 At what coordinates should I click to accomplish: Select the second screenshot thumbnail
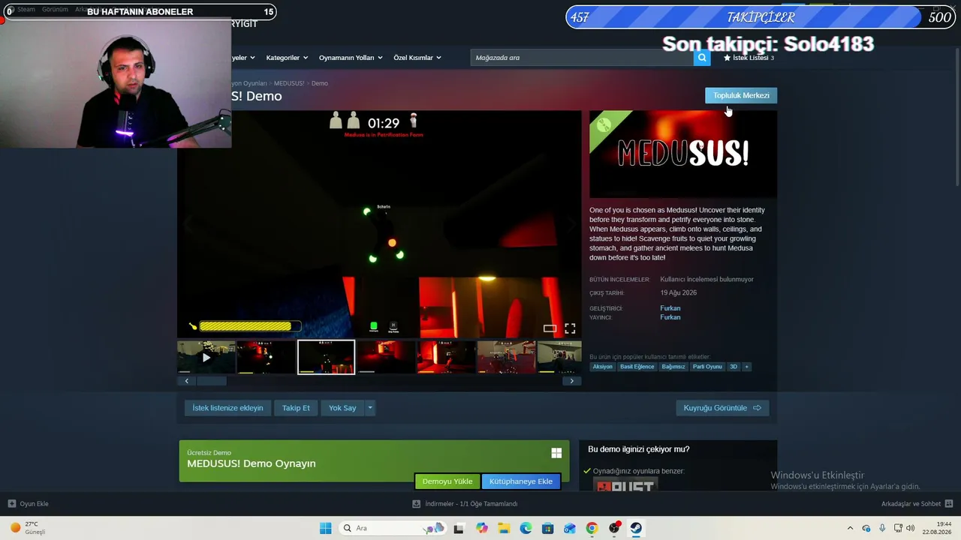(267, 357)
